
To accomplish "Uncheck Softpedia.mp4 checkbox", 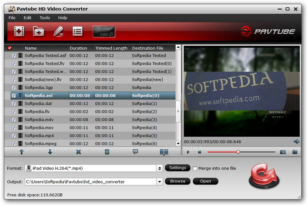I will point(14,136).
